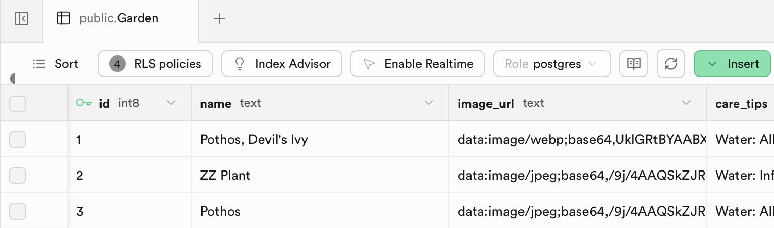
Task: Toggle the select-all rows checkbox
Action: pos(18,104)
